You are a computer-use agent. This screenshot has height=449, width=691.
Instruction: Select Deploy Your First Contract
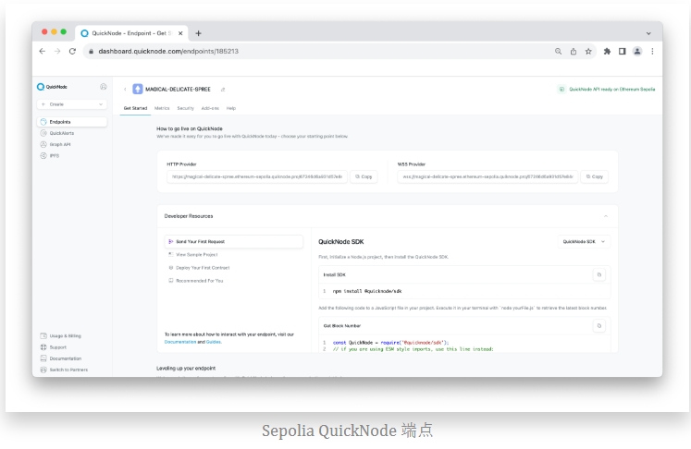(199, 268)
